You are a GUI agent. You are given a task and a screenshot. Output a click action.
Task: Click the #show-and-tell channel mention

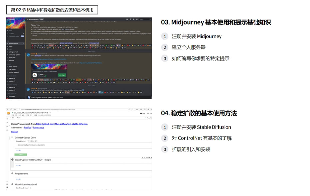[94, 43]
